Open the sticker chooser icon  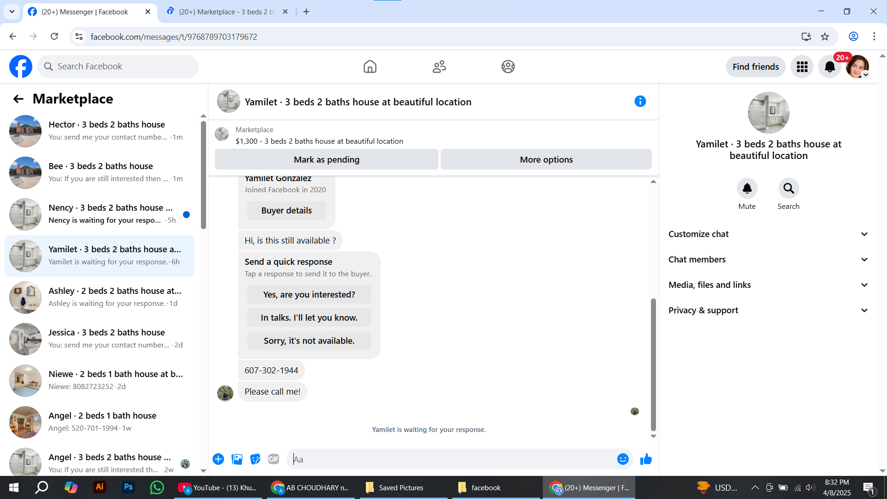(x=255, y=459)
